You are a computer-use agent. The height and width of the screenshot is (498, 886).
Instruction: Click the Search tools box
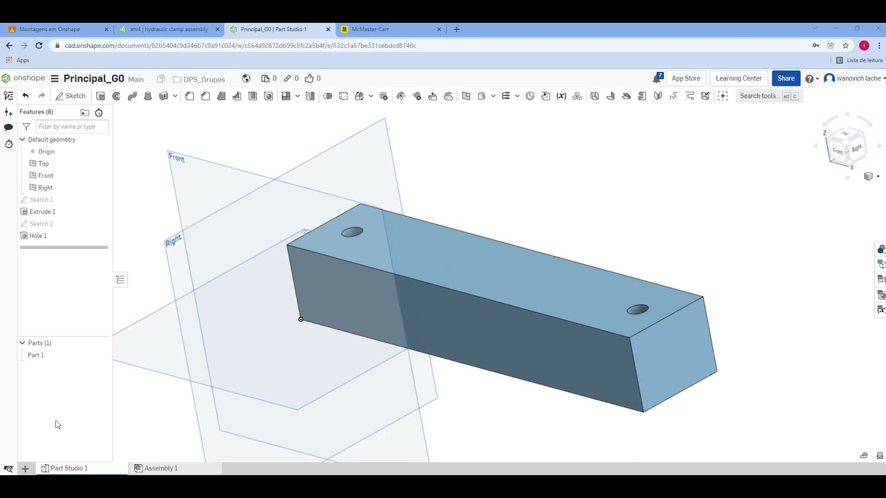(x=769, y=96)
